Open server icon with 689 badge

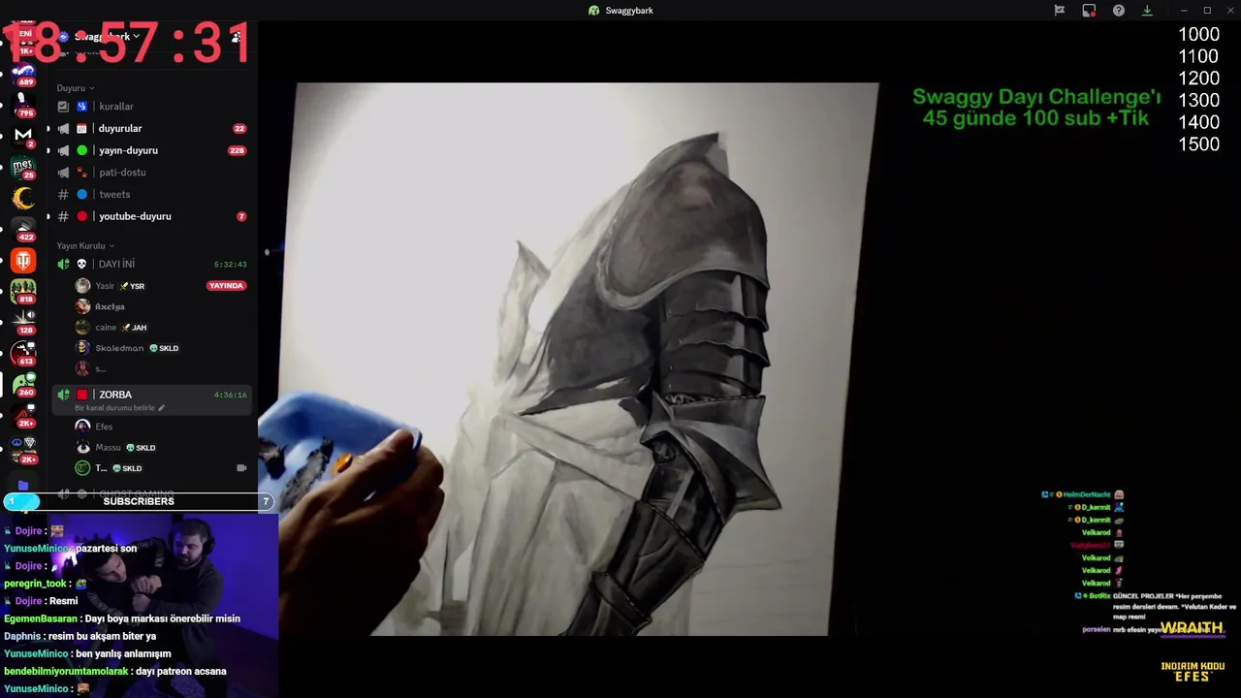(24, 74)
